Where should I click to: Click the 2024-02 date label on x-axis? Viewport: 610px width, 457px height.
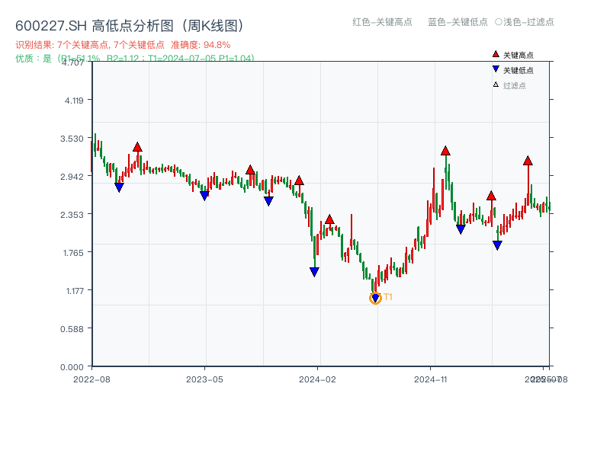pos(318,379)
